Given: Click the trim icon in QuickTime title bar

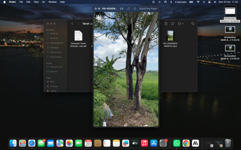Looking at the screenshot, I should [122, 8].
